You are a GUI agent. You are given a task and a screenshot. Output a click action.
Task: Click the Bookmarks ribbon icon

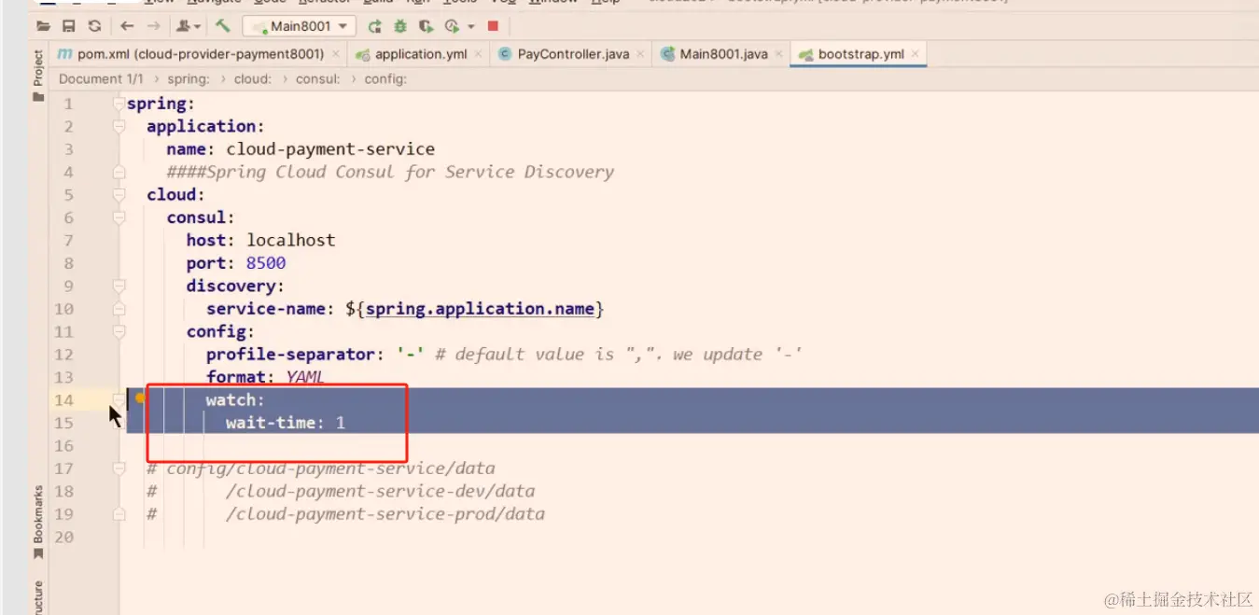[x=38, y=553]
